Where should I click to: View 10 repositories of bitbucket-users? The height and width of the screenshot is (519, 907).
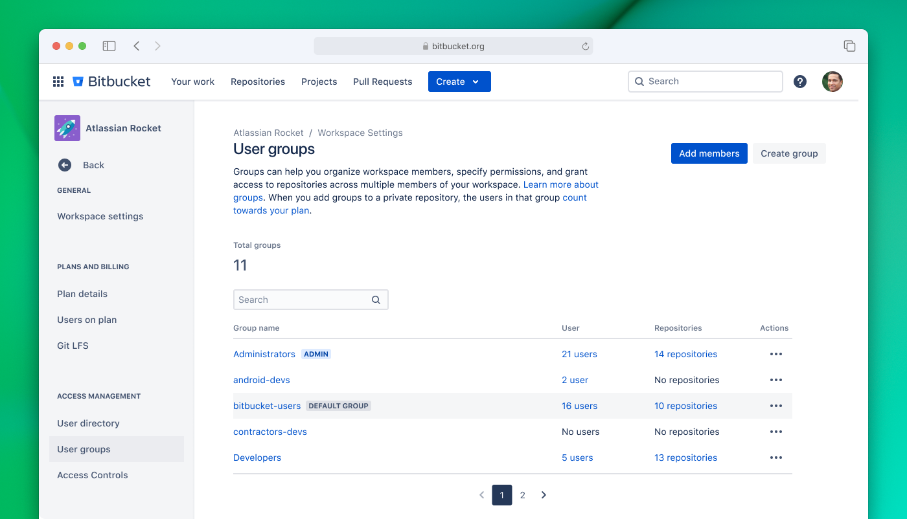tap(685, 406)
